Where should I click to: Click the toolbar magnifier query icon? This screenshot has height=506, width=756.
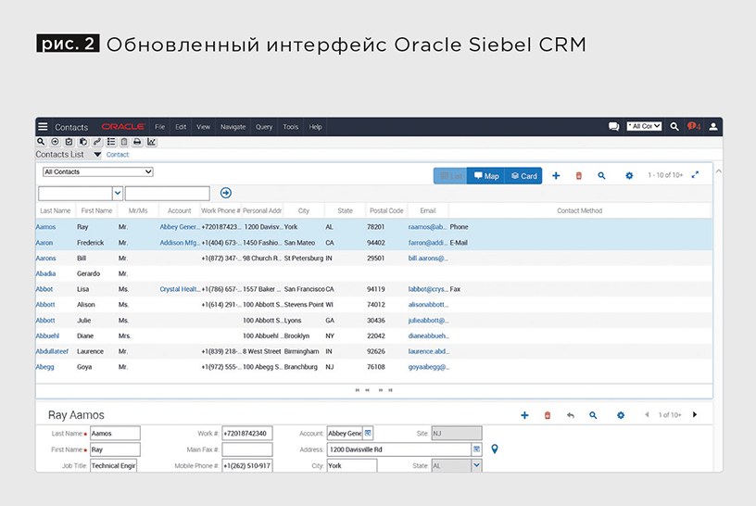tap(41, 142)
